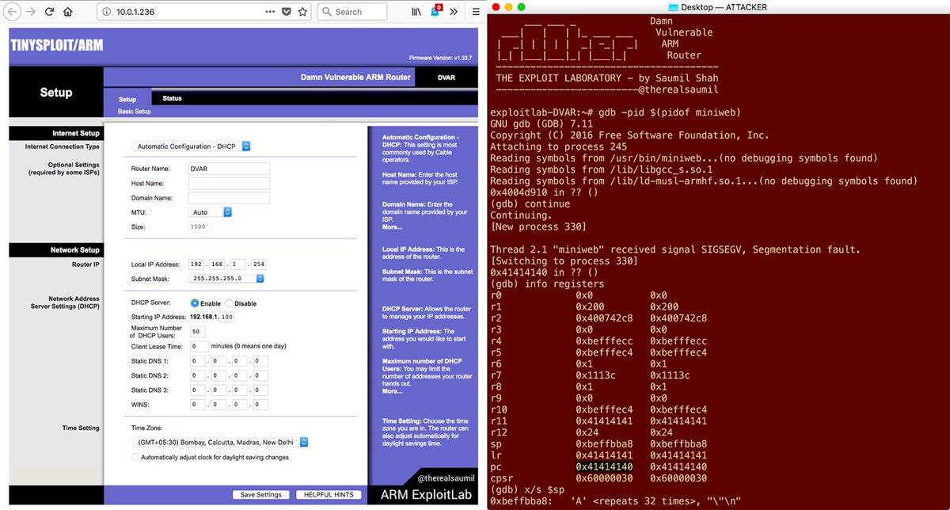The height and width of the screenshot is (510, 950).
Task: Minimize terminal with yellow button
Action: click(508, 7)
